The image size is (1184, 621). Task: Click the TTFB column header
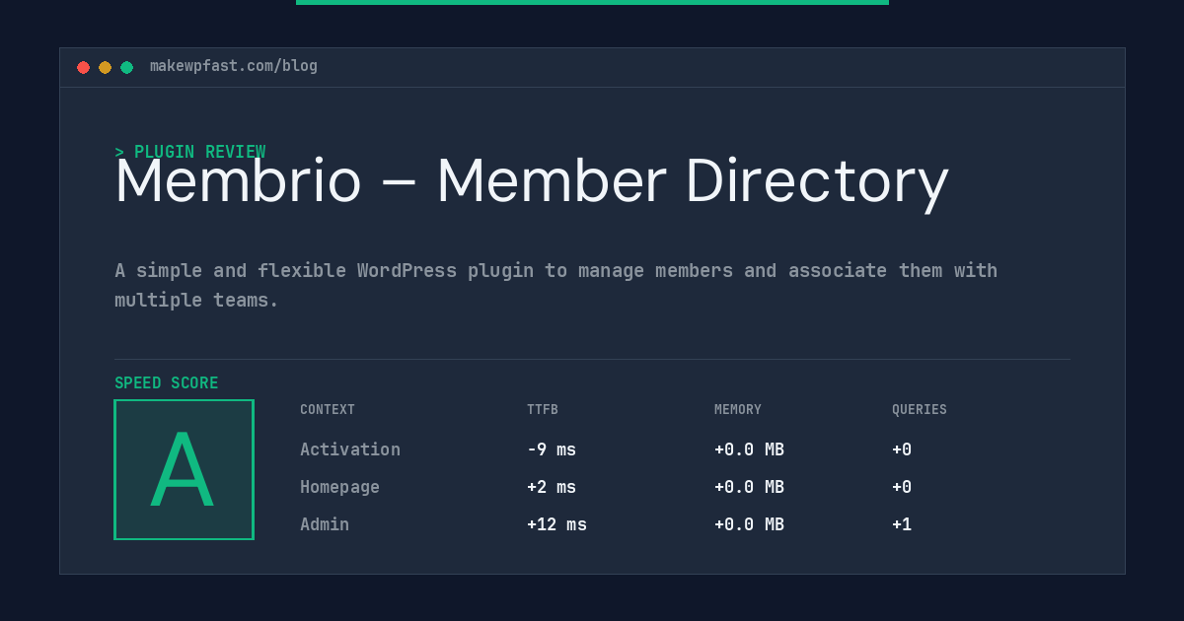click(543, 410)
